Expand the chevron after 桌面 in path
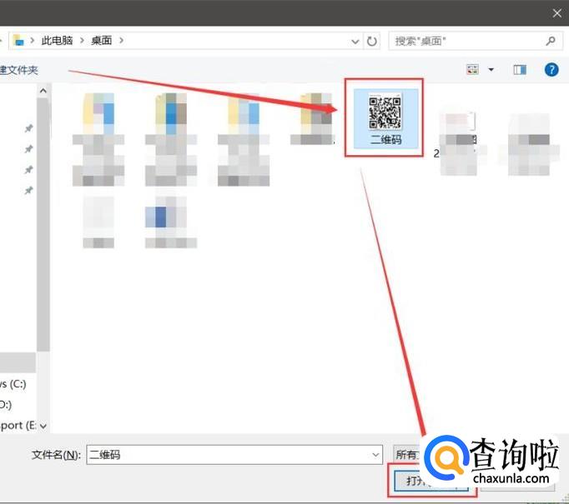The width and height of the screenshot is (569, 504). [x=122, y=41]
